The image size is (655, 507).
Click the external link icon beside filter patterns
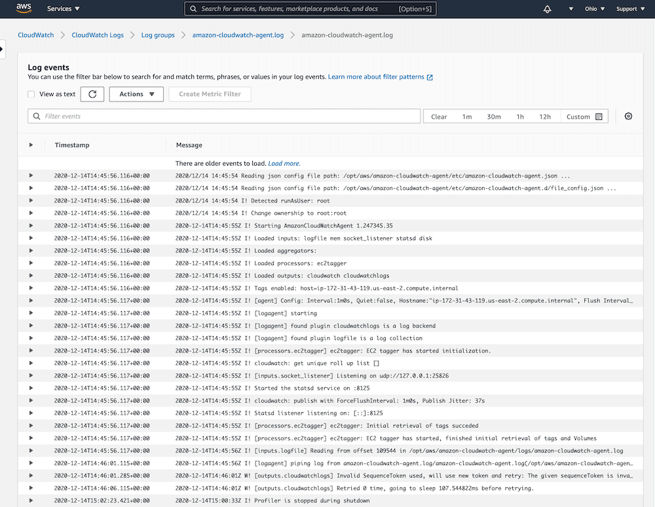click(x=430, y=77)
